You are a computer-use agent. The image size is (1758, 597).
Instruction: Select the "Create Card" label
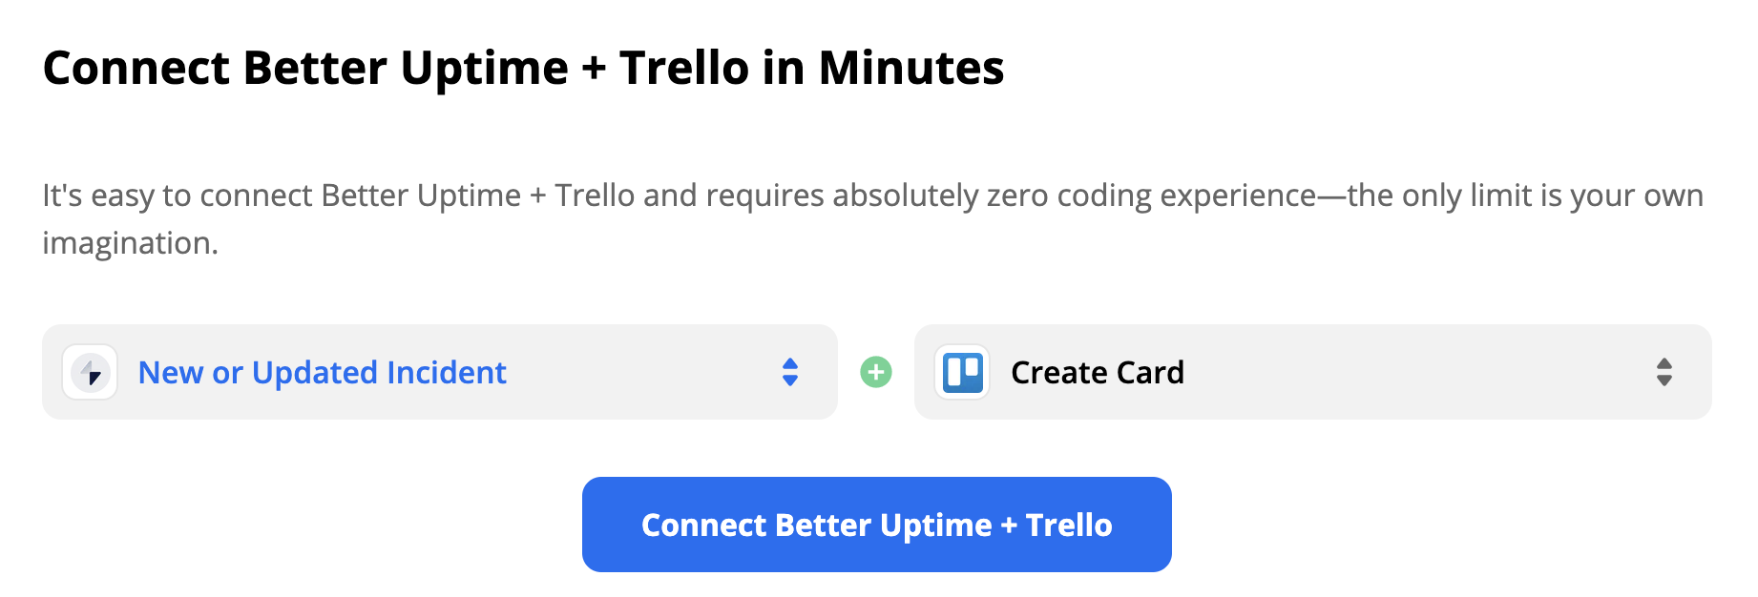point(1098,372)
